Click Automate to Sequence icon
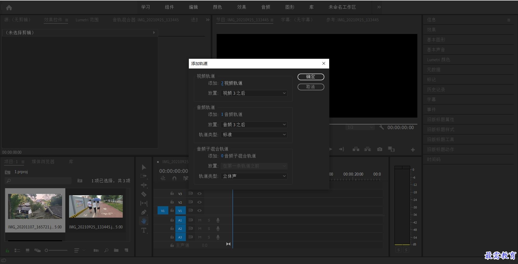This screenshot has width=518, height=264. pos(96,251)
